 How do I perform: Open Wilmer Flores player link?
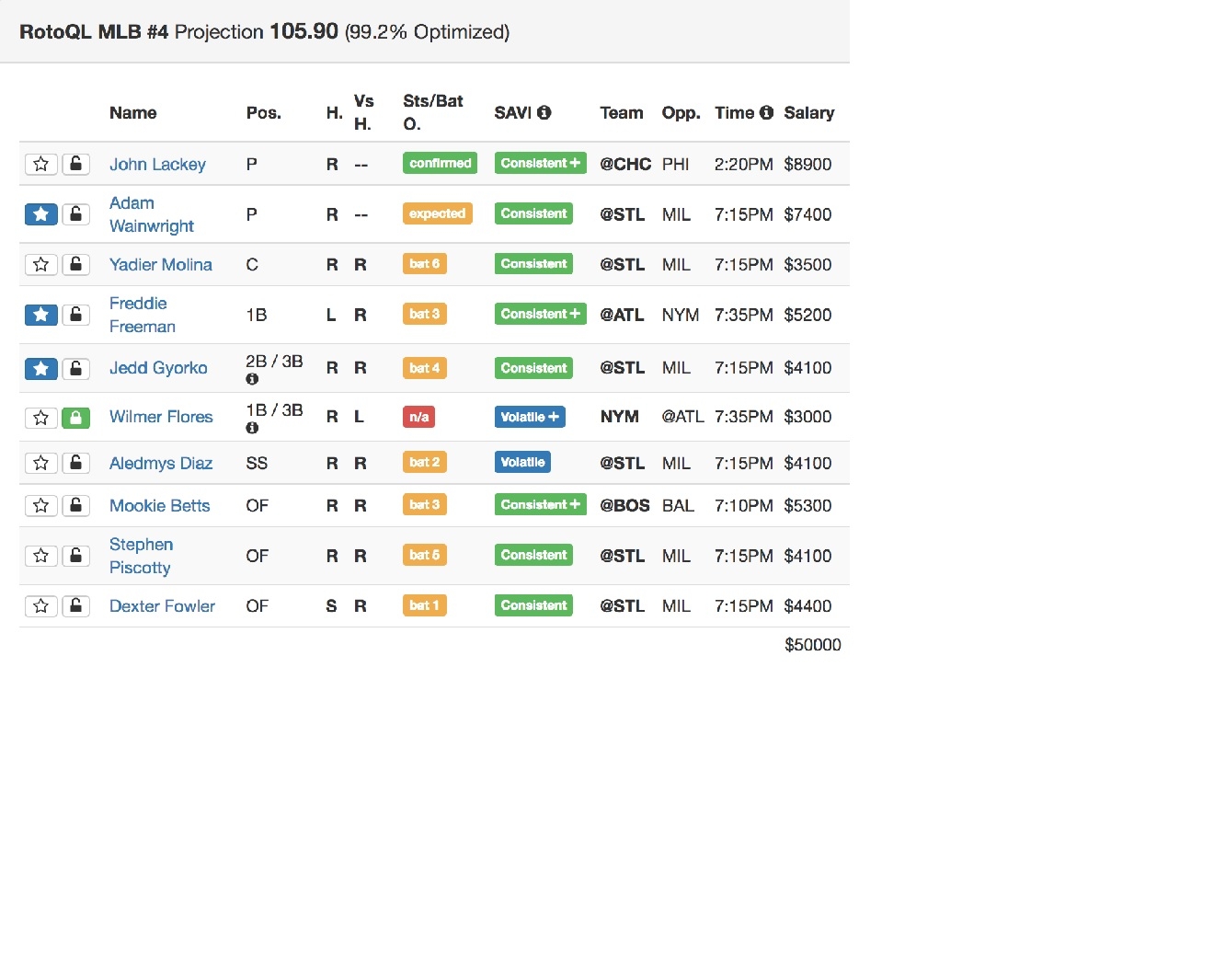click(x=161, y=417)
